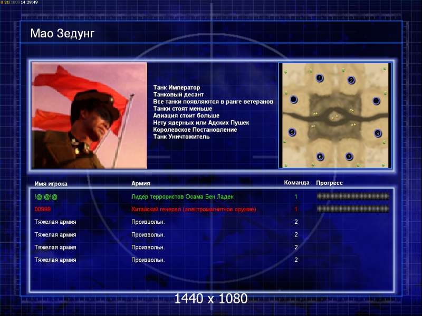Click loading progress bar of player 00999
Viewport: 422px width, 316px height.
tap(353, 209)
